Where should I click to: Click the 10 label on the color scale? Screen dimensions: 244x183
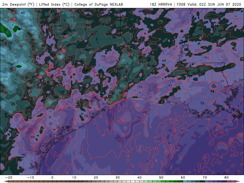click(x=74, y=178)
